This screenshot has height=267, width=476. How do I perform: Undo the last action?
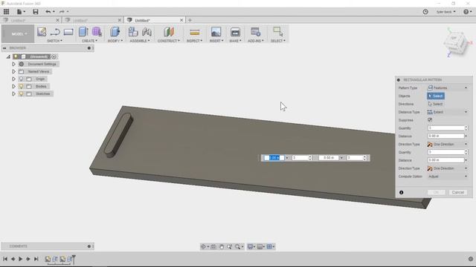(48, 12)
